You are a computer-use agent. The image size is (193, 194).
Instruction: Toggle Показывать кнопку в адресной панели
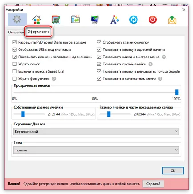tap(99, 49)
